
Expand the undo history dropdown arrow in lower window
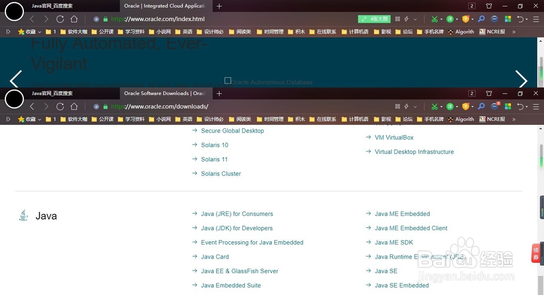tap(527, 107)
